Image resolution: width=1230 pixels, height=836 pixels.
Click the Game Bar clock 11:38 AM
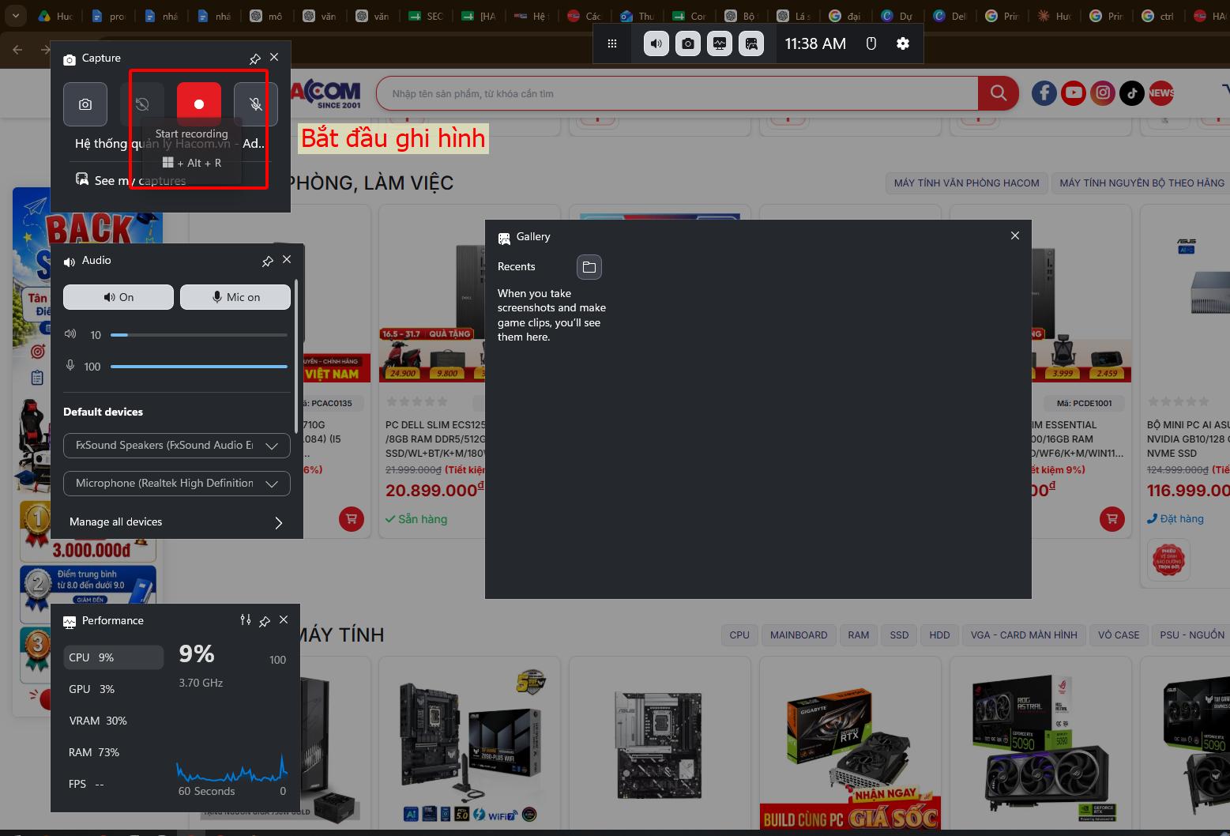pyautogui.click(x=815, y=44)
